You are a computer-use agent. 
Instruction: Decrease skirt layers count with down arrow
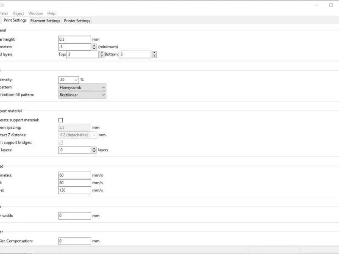point(94,152)
